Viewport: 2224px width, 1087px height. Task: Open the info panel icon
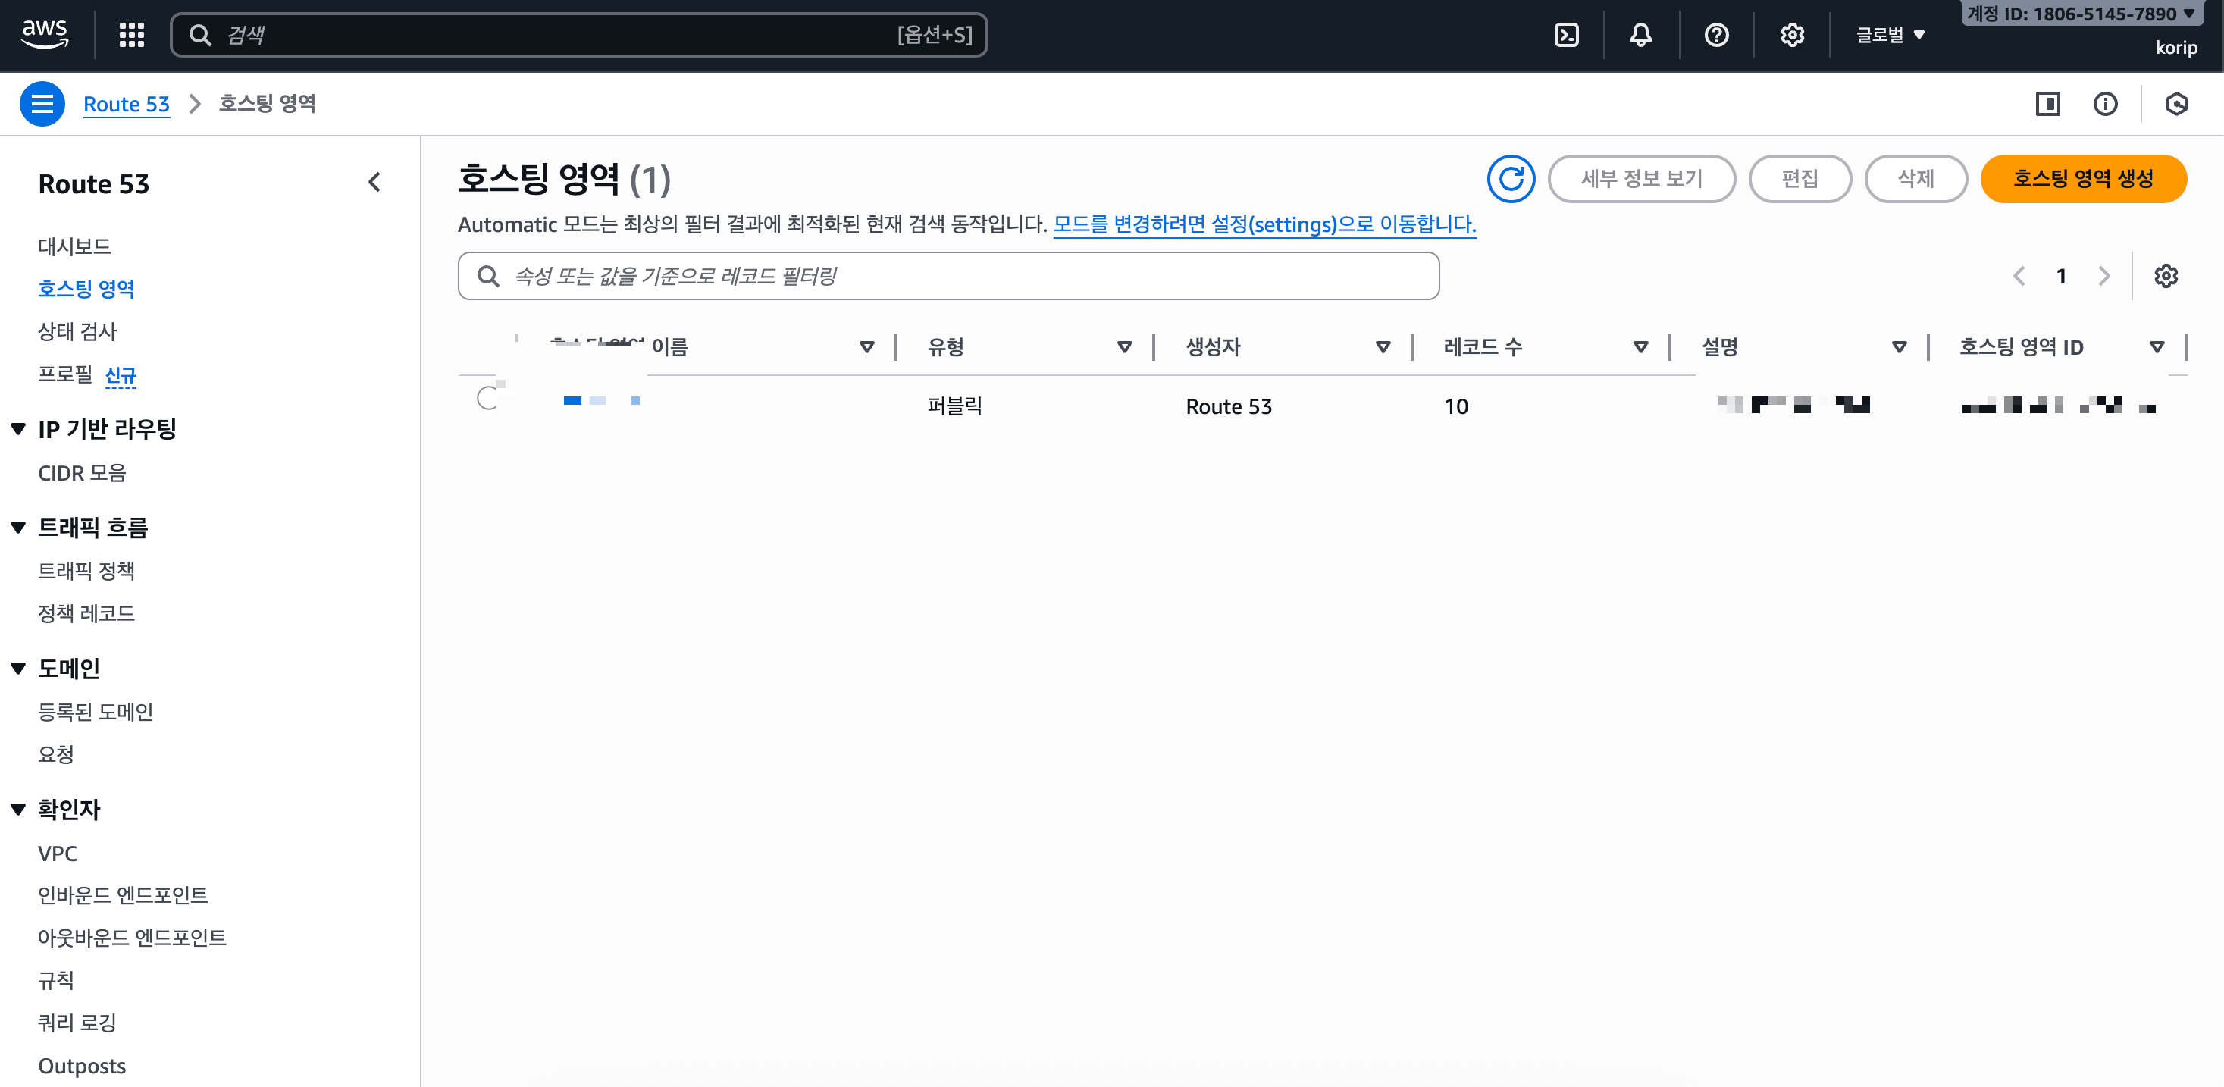[2105, 104]
